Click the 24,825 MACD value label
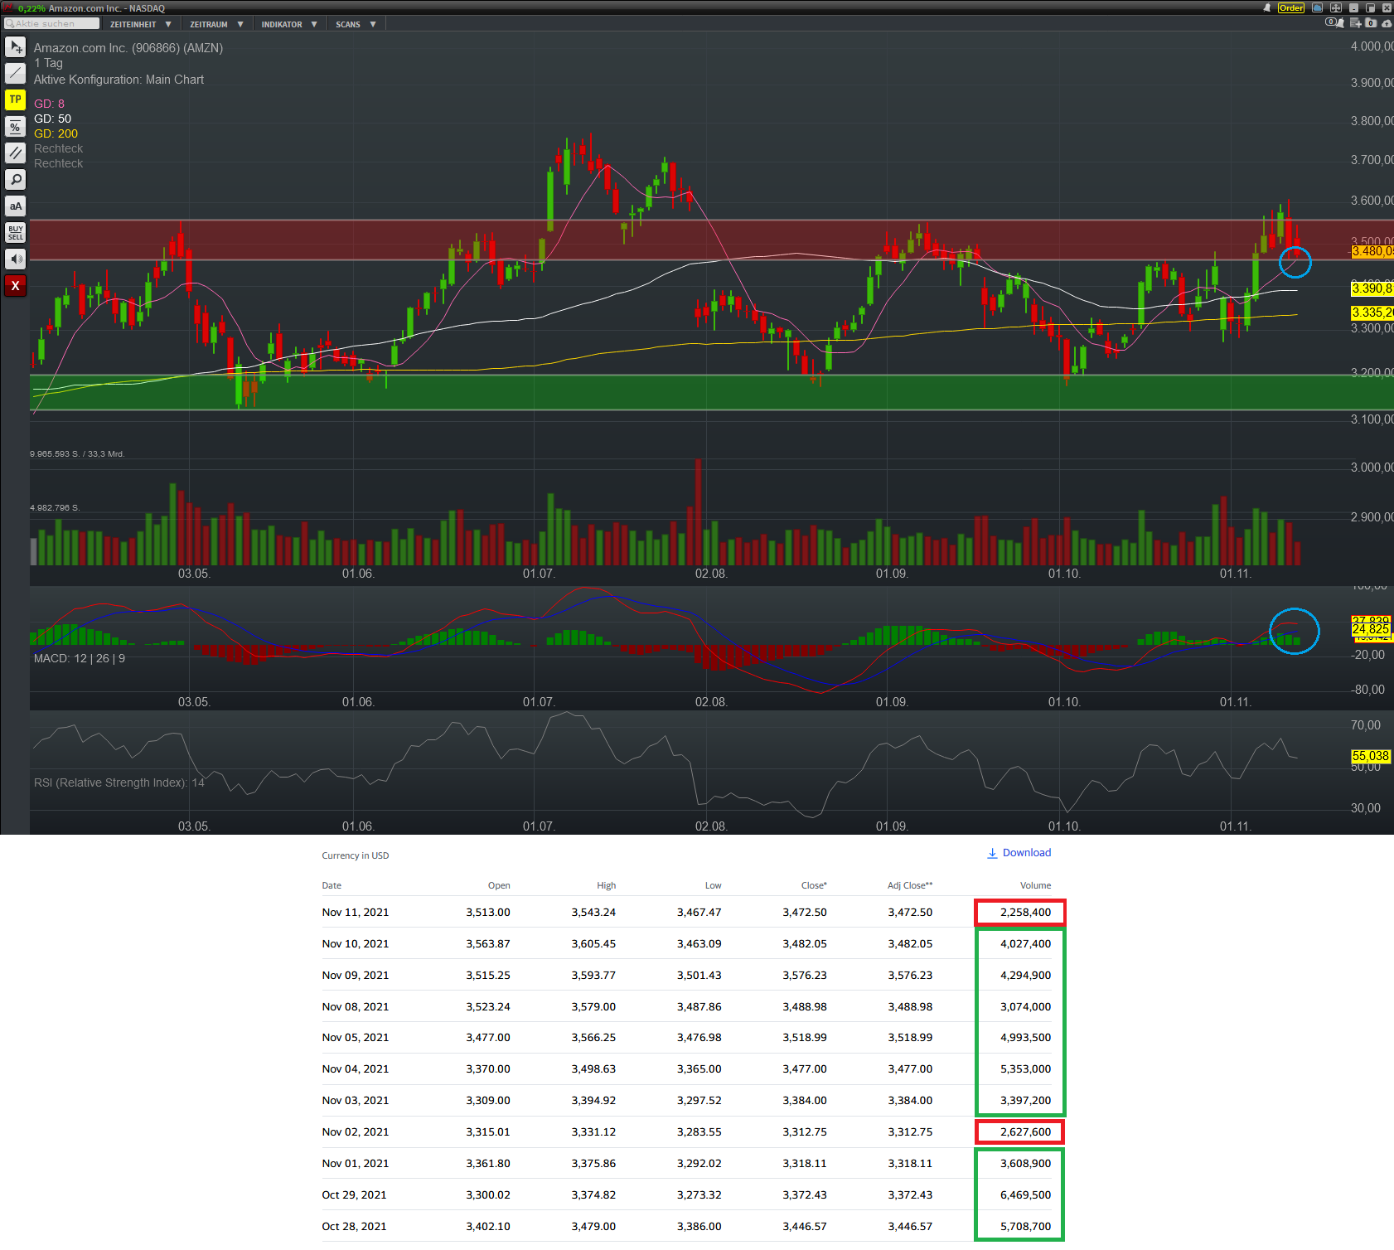This screenshot has height=1250, width=1394. pyautogui.click(x=1371, y=629)
